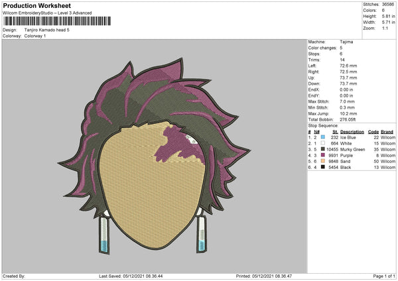Click the "Down:" label
Image resolution: width=398 pixels, height=281 pixels.
click(x=314, y=84)
